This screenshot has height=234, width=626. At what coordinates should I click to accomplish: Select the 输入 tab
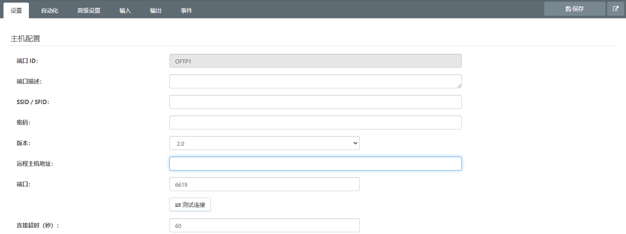(x=125, y=10)
